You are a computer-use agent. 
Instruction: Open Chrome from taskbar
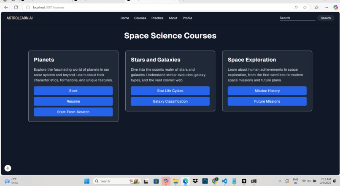[215, 181]
